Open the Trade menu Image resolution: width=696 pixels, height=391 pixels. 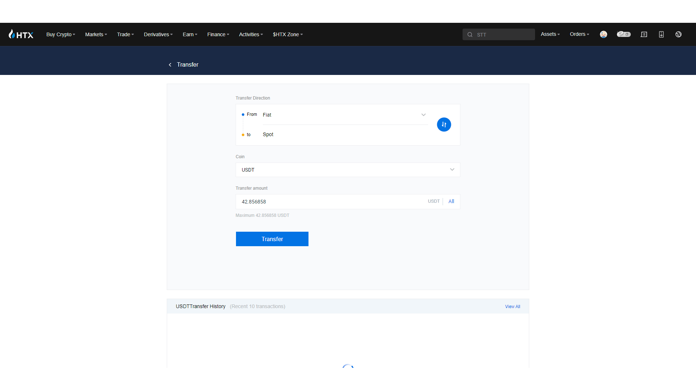125,34
